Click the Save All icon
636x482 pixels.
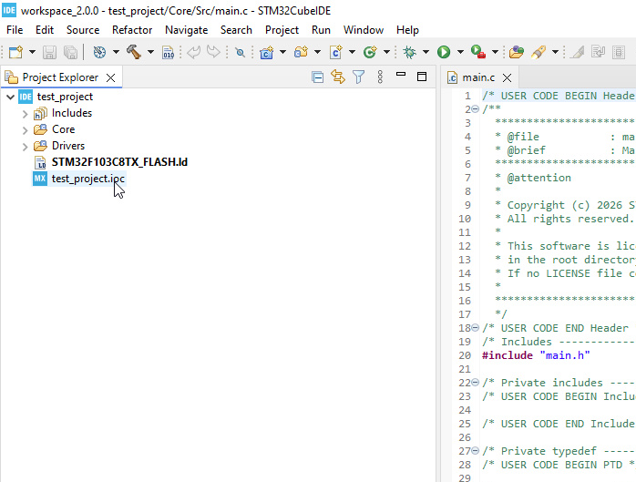point(70,52)
